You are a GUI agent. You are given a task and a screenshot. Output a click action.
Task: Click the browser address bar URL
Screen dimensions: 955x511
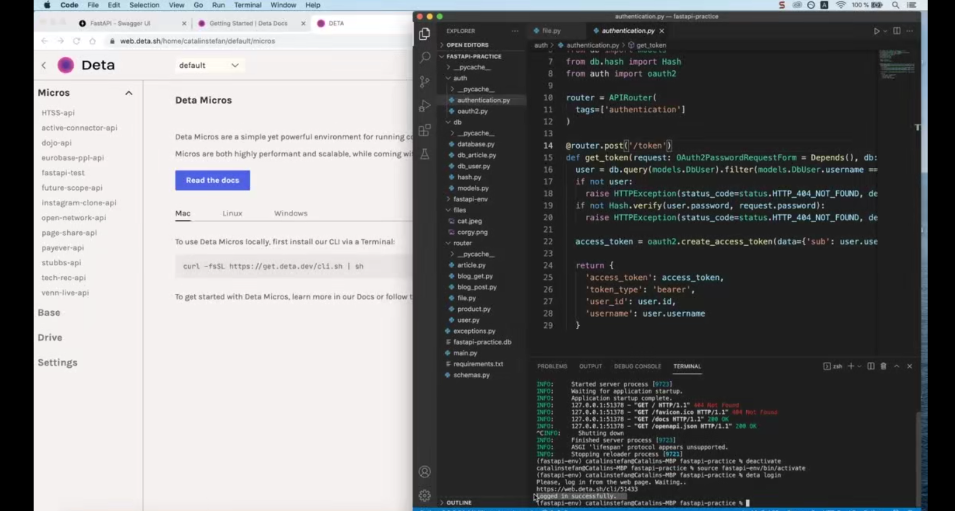coord(197,41)
